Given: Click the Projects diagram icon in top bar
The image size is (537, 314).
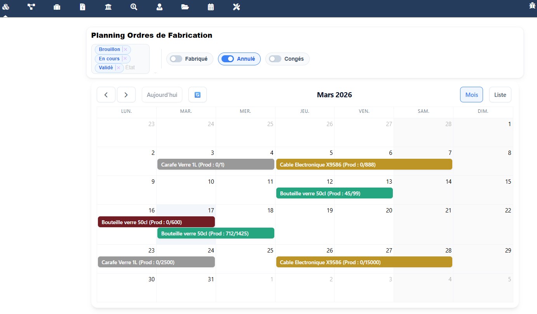Looking at the screenshot, I should point(31,7).
